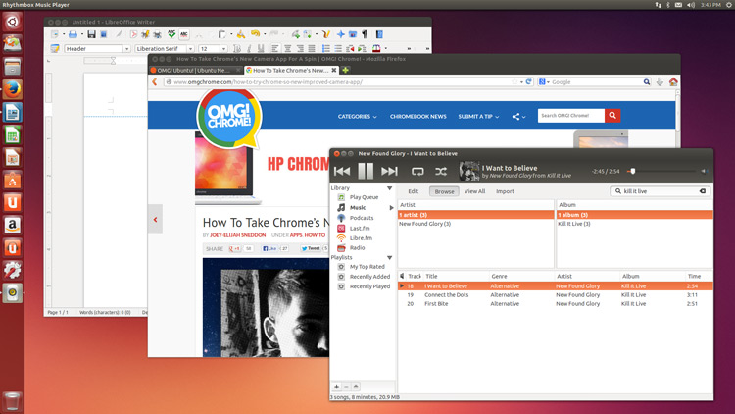Click the Import button in Rhythmbox

tap(505, 191)
